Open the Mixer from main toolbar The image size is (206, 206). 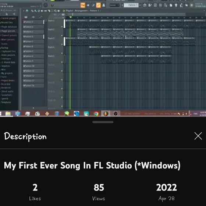coord(160,5)
